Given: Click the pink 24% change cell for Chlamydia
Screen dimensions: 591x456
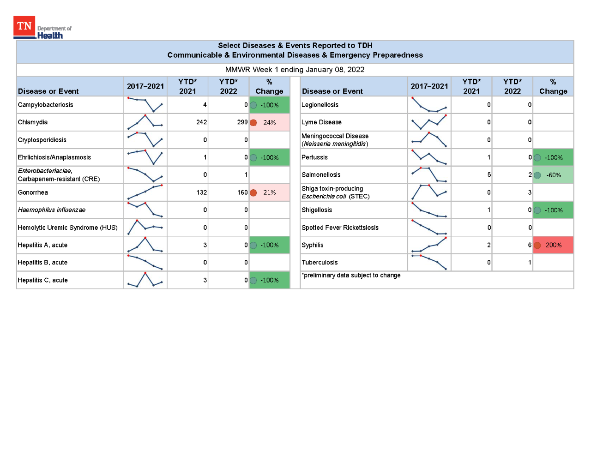Looking at the screenshot, I should pos(270,122).
